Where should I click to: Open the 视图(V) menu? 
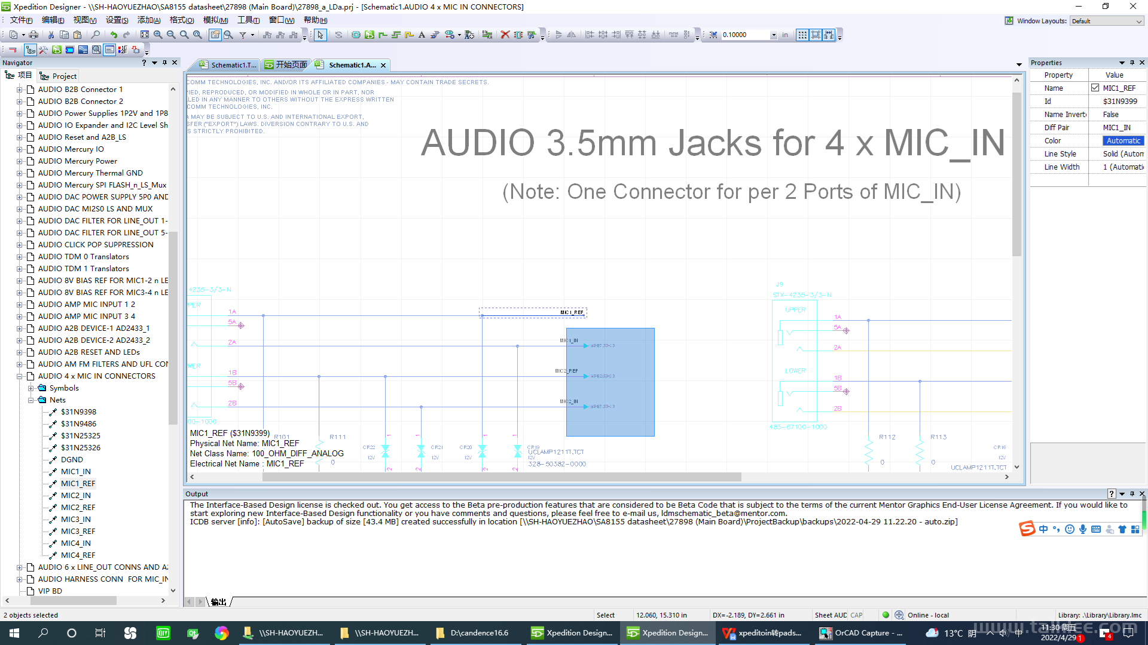point(85,20)
